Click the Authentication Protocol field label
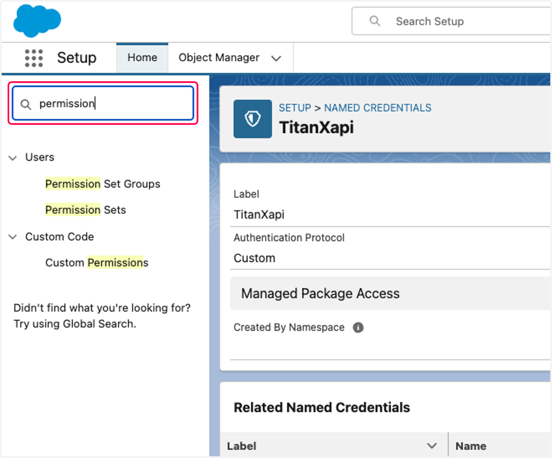Image resolution: width=552 pixels, height=458 pixels. click(x=289, y=238)
